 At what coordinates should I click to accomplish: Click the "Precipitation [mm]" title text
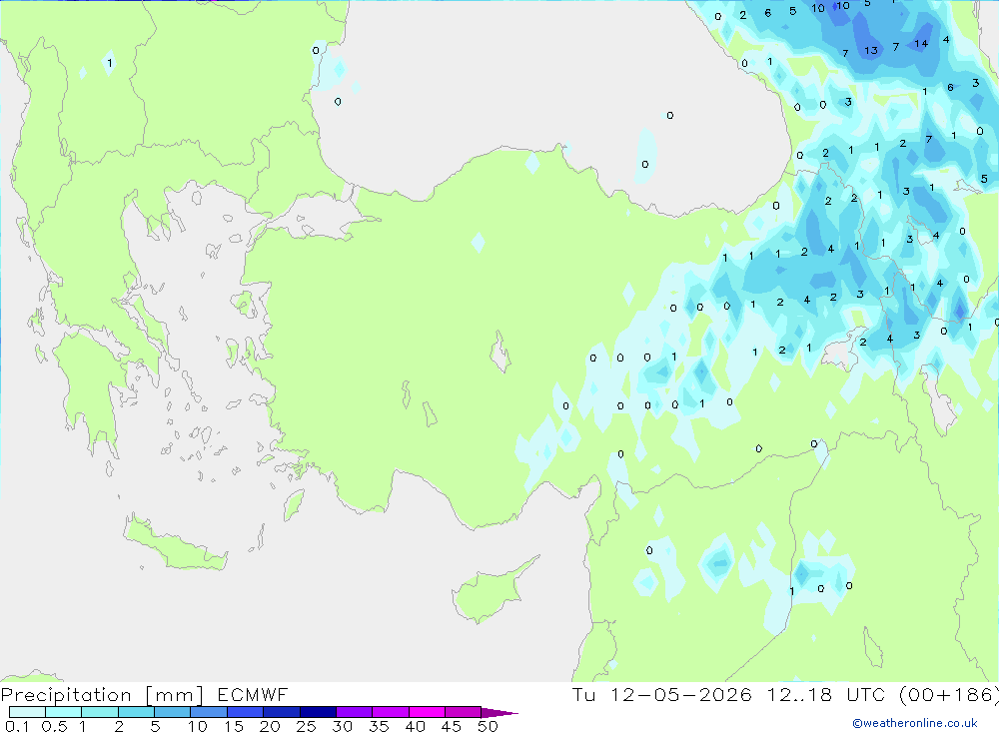tap(102, 695)
